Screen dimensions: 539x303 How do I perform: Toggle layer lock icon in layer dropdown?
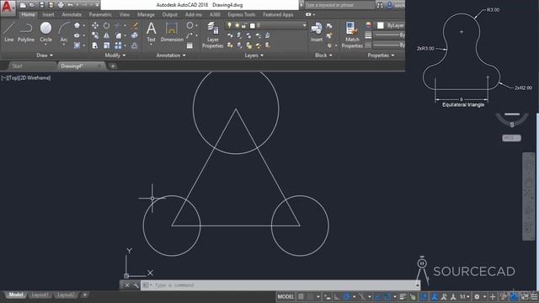click(x=244, y=25)
